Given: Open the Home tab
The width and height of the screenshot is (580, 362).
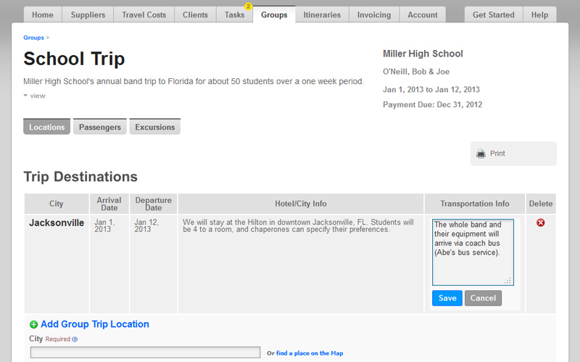Looking at the screenshot, I should 43,14.
